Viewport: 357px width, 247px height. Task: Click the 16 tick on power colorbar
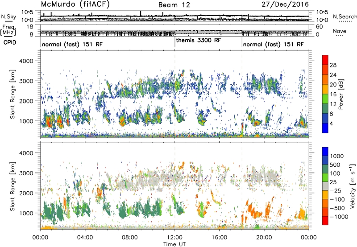click(333, 95)
